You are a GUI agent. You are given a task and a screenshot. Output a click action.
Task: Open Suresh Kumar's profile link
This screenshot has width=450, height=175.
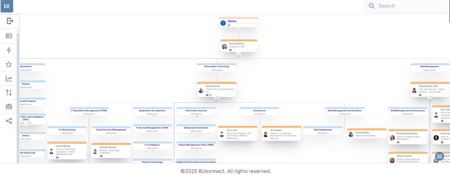tap(213, 86)
